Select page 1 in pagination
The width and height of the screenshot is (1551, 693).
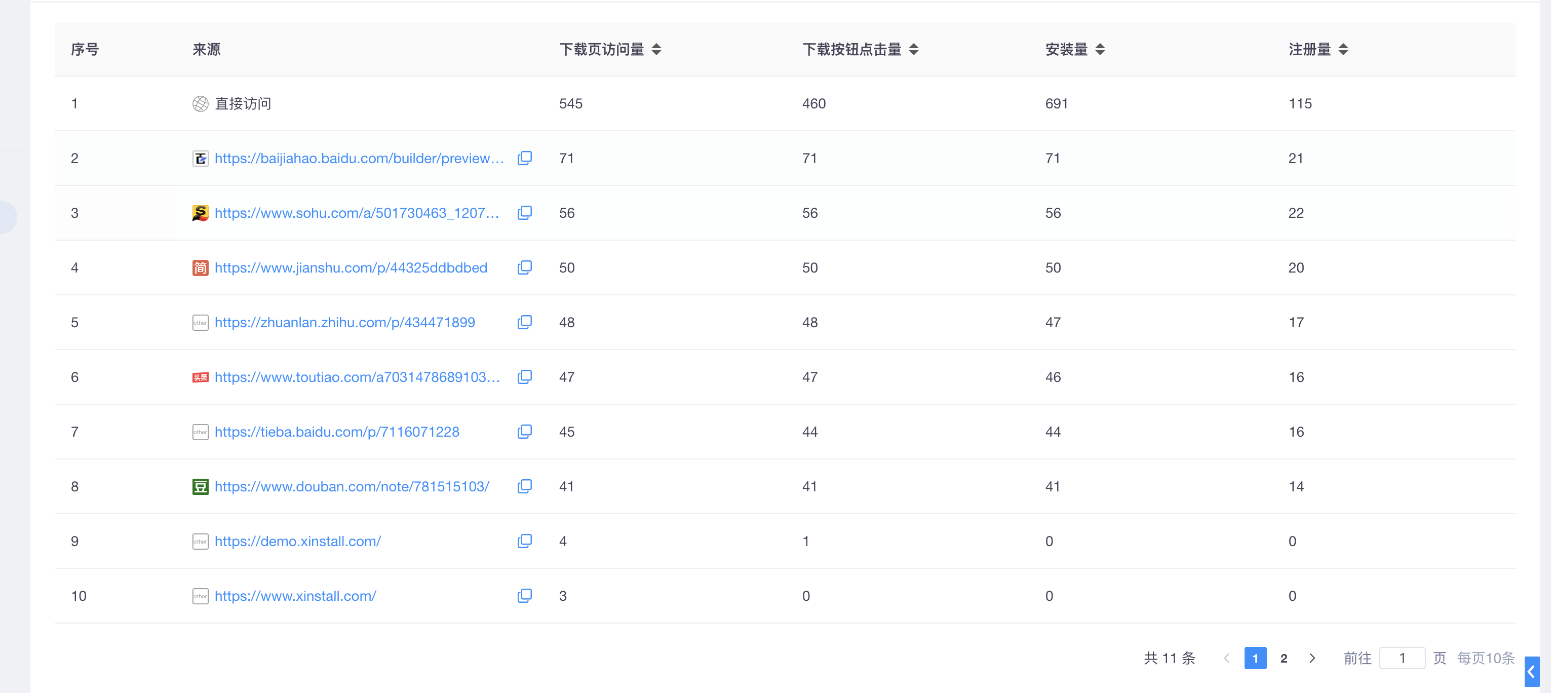[x=1255, y=658]
